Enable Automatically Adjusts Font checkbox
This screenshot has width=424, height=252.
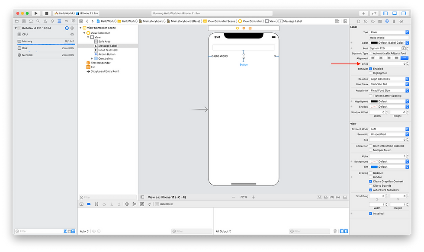pyautogui.click(x=371, y=54)
